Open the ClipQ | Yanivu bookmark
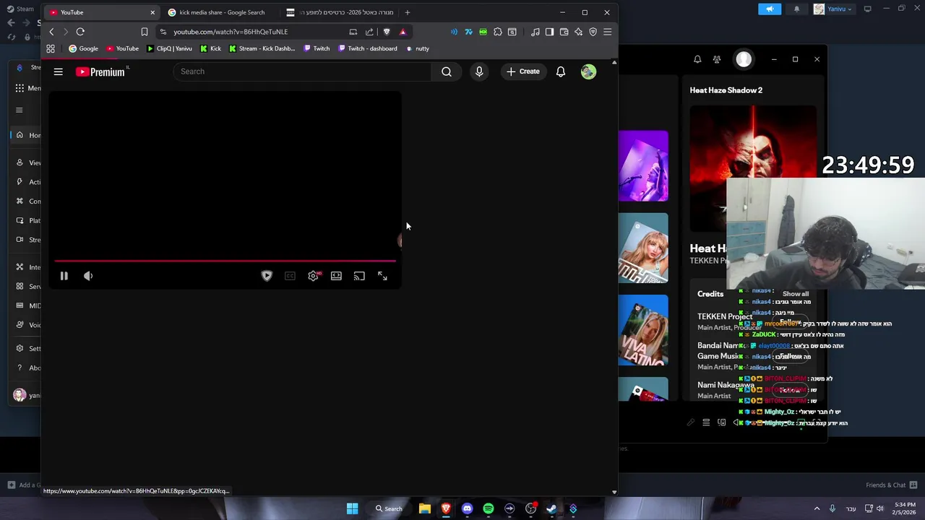925x520 pixels. point(169,48)
